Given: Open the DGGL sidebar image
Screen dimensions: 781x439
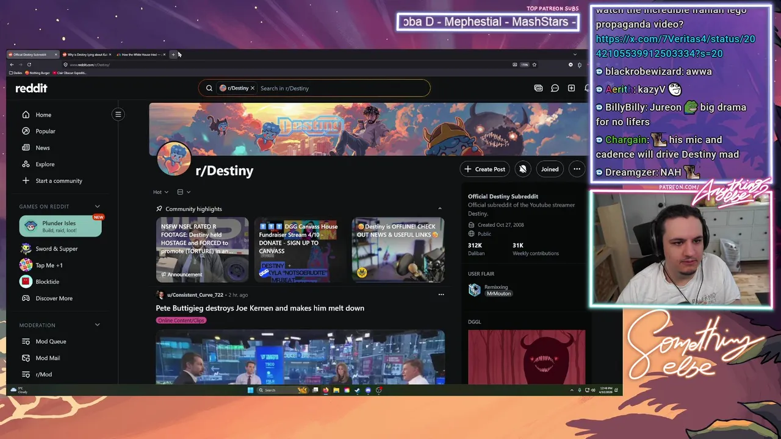Looking at the screenshot, I should pos(527,357).
